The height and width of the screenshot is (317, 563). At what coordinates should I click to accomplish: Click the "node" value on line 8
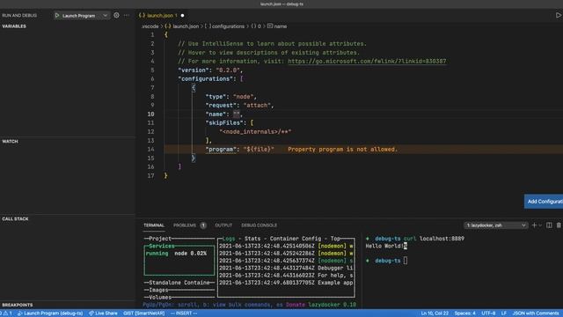(243, 96)
